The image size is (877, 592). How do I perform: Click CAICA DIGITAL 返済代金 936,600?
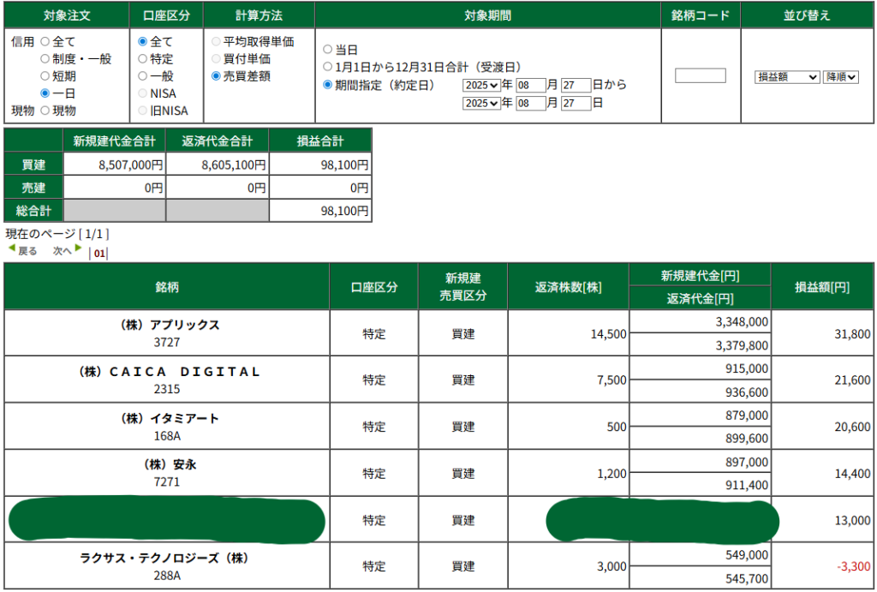(747, 392)
